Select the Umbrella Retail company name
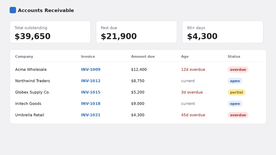276x155 pixels. point(30,115)
